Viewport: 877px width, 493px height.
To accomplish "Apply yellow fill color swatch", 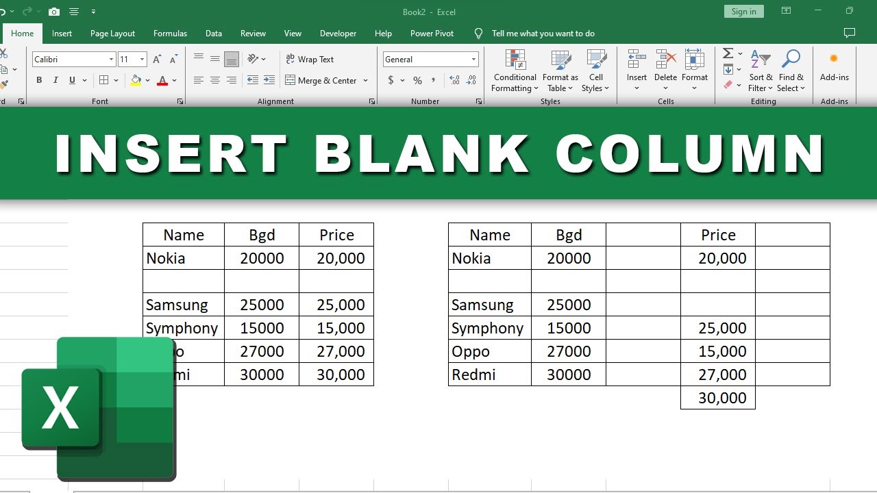I will point(136,80).
